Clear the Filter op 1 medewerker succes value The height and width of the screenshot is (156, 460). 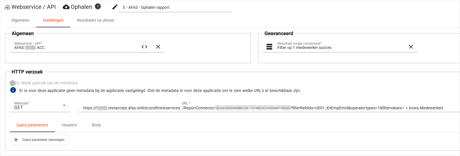tap(411, 47)
